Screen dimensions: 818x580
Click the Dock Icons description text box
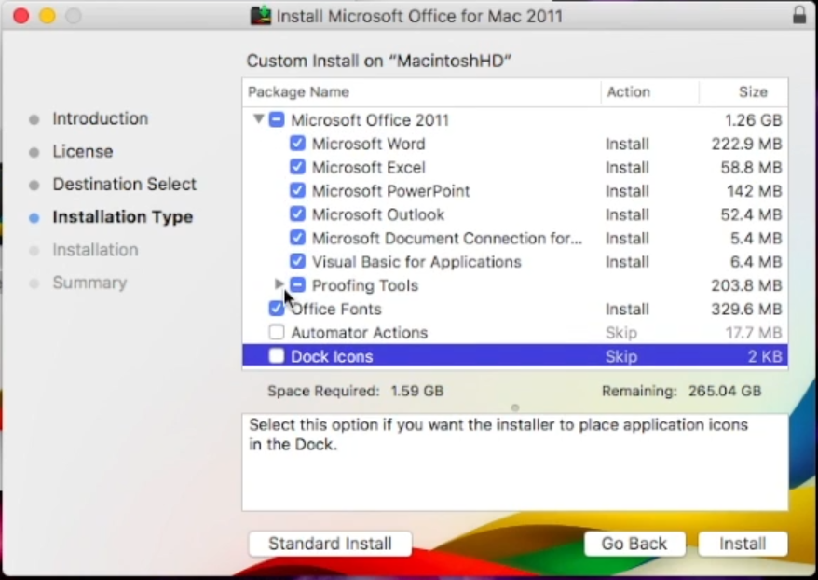point(515,462)
